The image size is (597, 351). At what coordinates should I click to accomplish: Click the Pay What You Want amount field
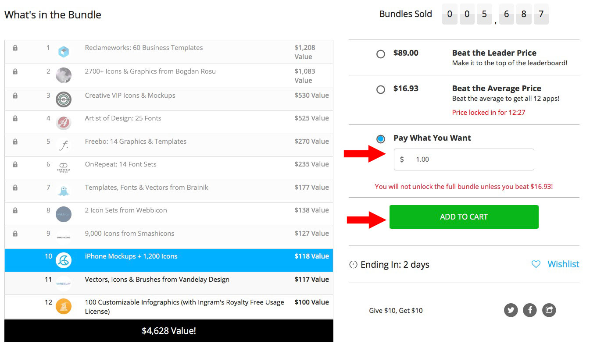(x=464, y=160)
